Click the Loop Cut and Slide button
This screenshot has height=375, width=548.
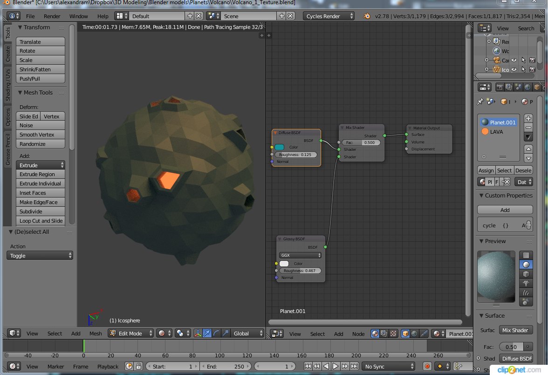coord(41,220)
